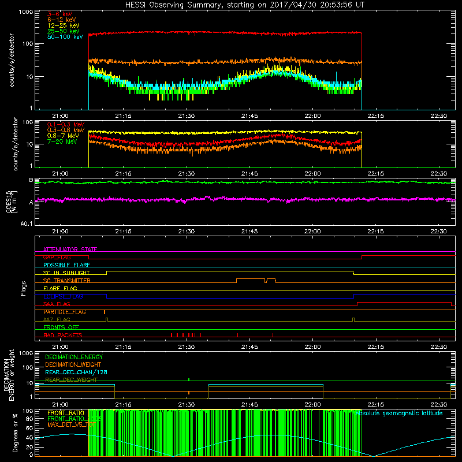The width and height of the screenshot is (462, 462).
Task: Click the REAR_DEC_WEIGHT legend label
Action: click(x=71, y=379)
